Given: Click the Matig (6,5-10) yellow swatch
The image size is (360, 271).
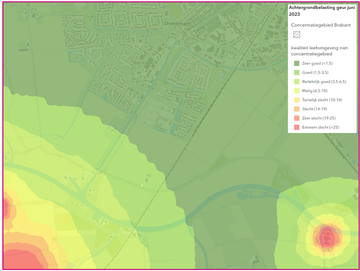Looking at the screenshot, I should (297, 91).
